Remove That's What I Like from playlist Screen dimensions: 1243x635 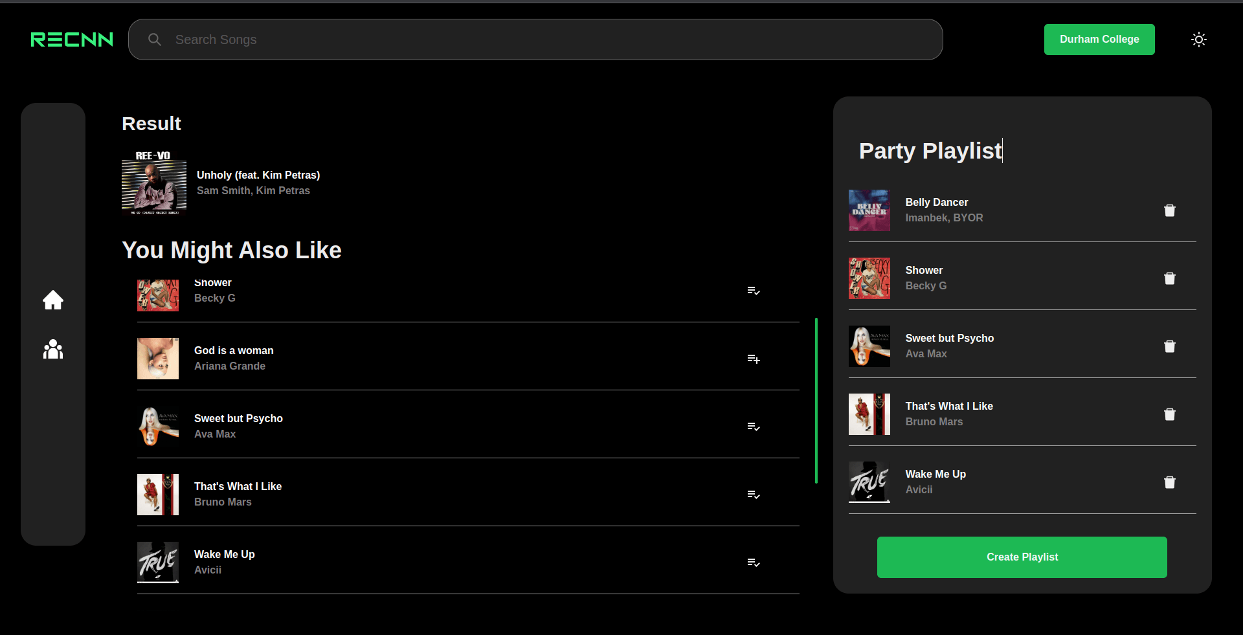tap(1169, 414)
